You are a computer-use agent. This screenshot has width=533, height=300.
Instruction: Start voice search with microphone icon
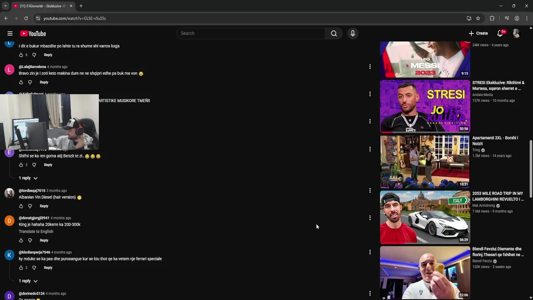353,33
